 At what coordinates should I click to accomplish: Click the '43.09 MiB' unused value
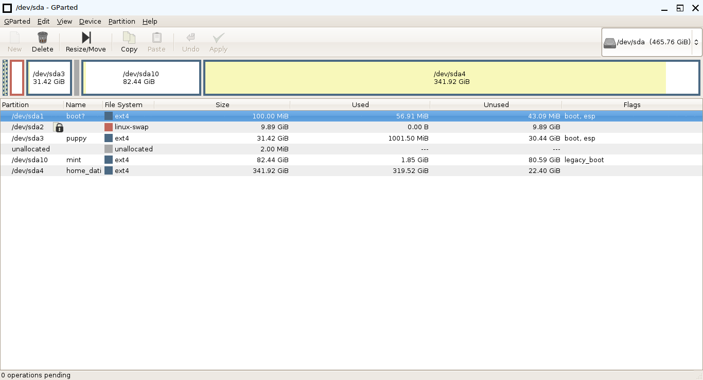544,116
